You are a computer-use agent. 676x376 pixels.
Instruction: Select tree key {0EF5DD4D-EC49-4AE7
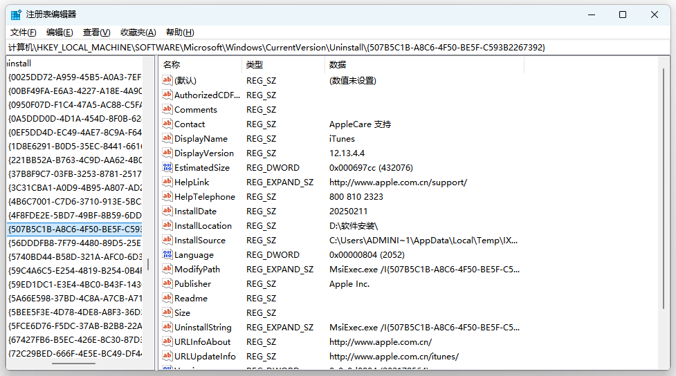tap(75, 132)
